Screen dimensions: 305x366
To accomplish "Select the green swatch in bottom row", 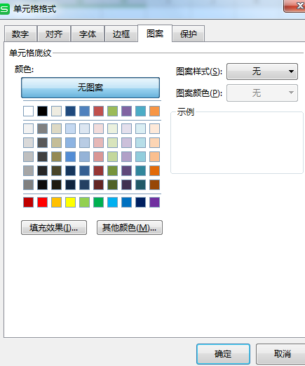I will point(98,202).
